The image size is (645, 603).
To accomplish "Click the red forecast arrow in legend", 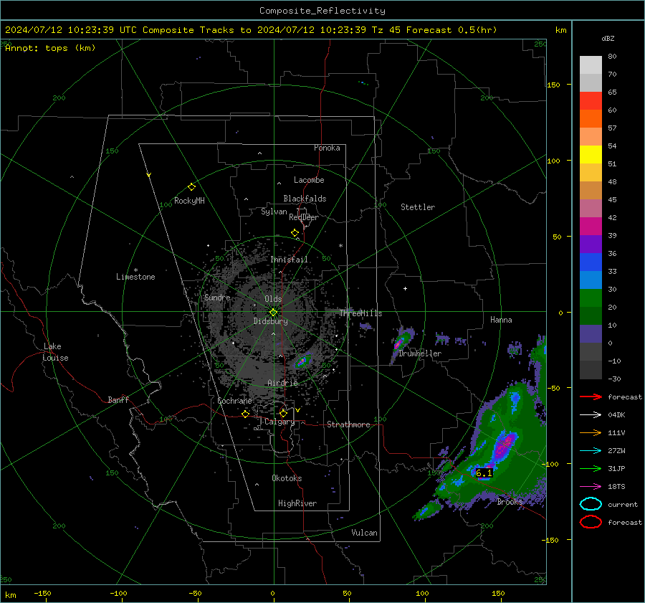I will click(591, 397).
